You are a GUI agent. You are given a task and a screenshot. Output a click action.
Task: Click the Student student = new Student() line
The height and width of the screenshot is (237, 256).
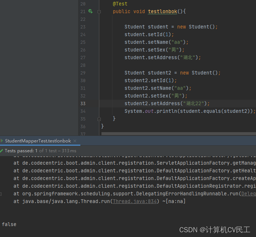[171, 27]
